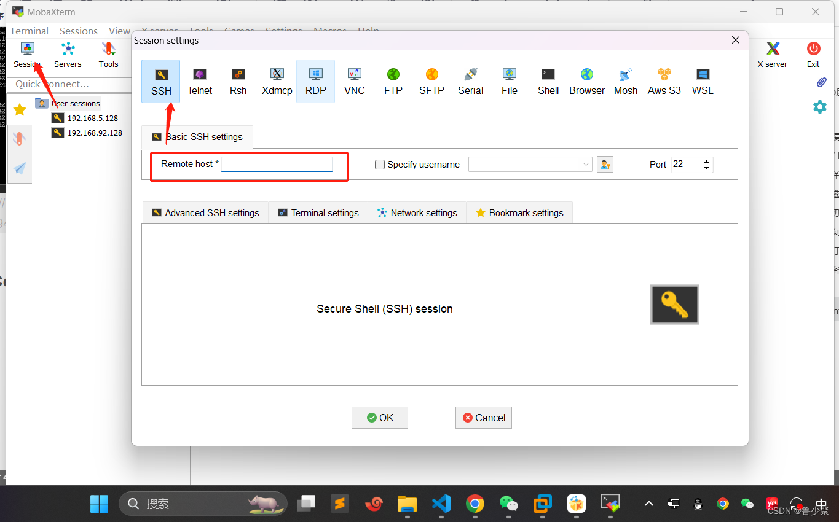Screen dimensions: 839x522
Task: Select the File session type
Action: 510,81
